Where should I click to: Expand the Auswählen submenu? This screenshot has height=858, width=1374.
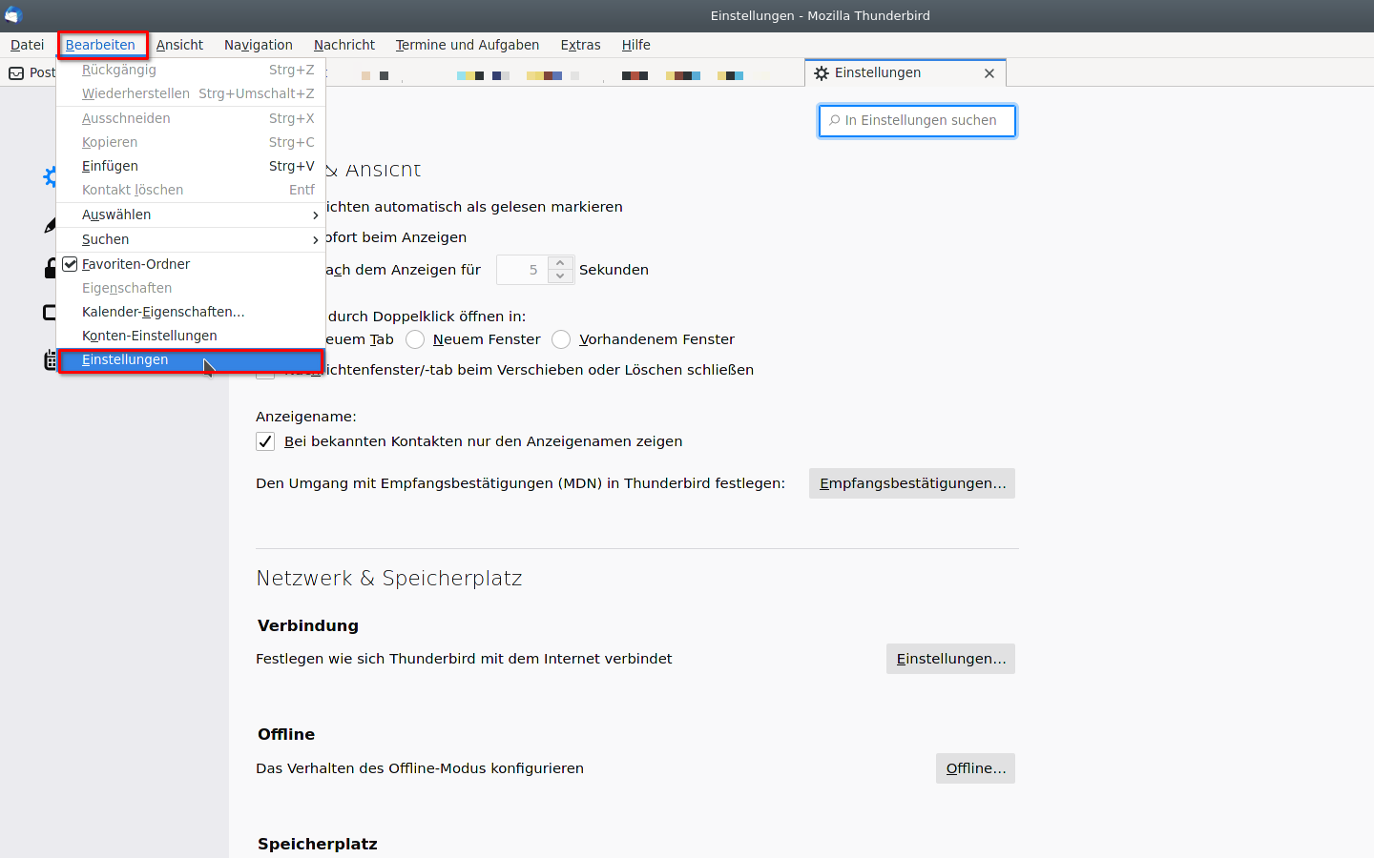191,214
